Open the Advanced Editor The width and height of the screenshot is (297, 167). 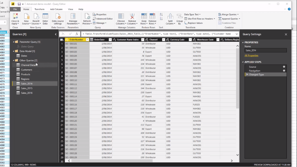click(103, 19)
